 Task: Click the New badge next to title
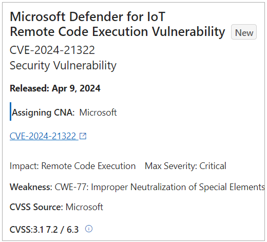pos(244,32)
